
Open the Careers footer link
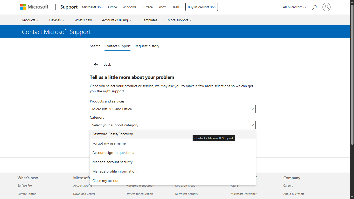pos(288,186)
